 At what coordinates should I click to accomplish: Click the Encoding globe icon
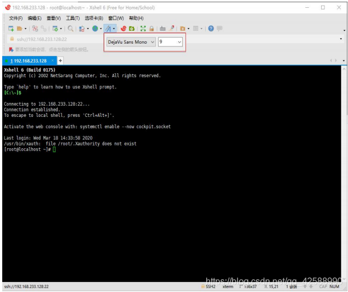tap(95, 29)
